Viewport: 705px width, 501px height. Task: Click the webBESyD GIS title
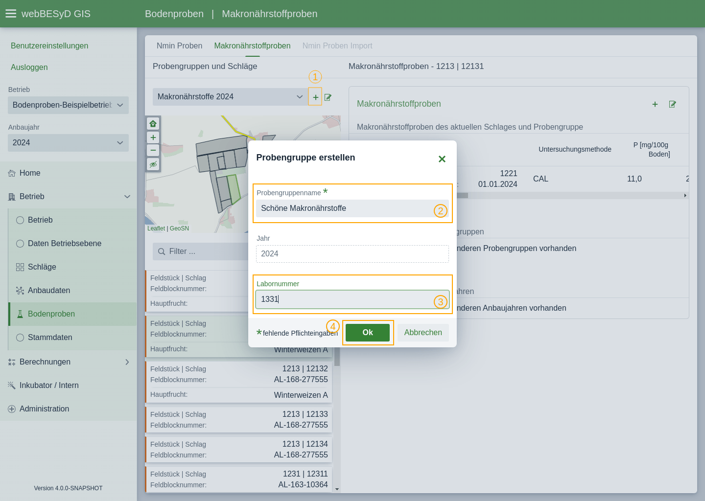click(x=56, y=14)
